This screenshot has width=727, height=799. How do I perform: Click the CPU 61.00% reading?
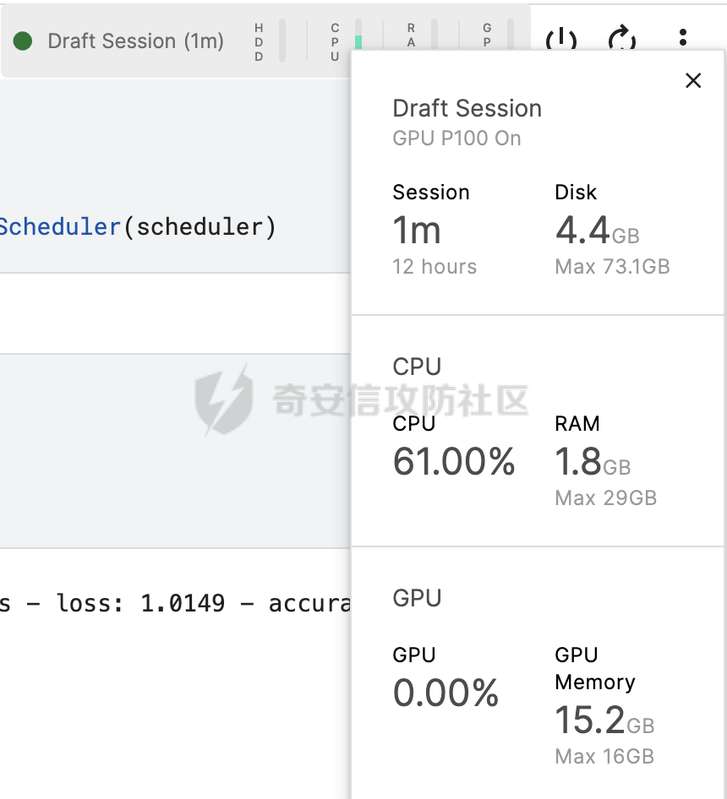[454, 462]
